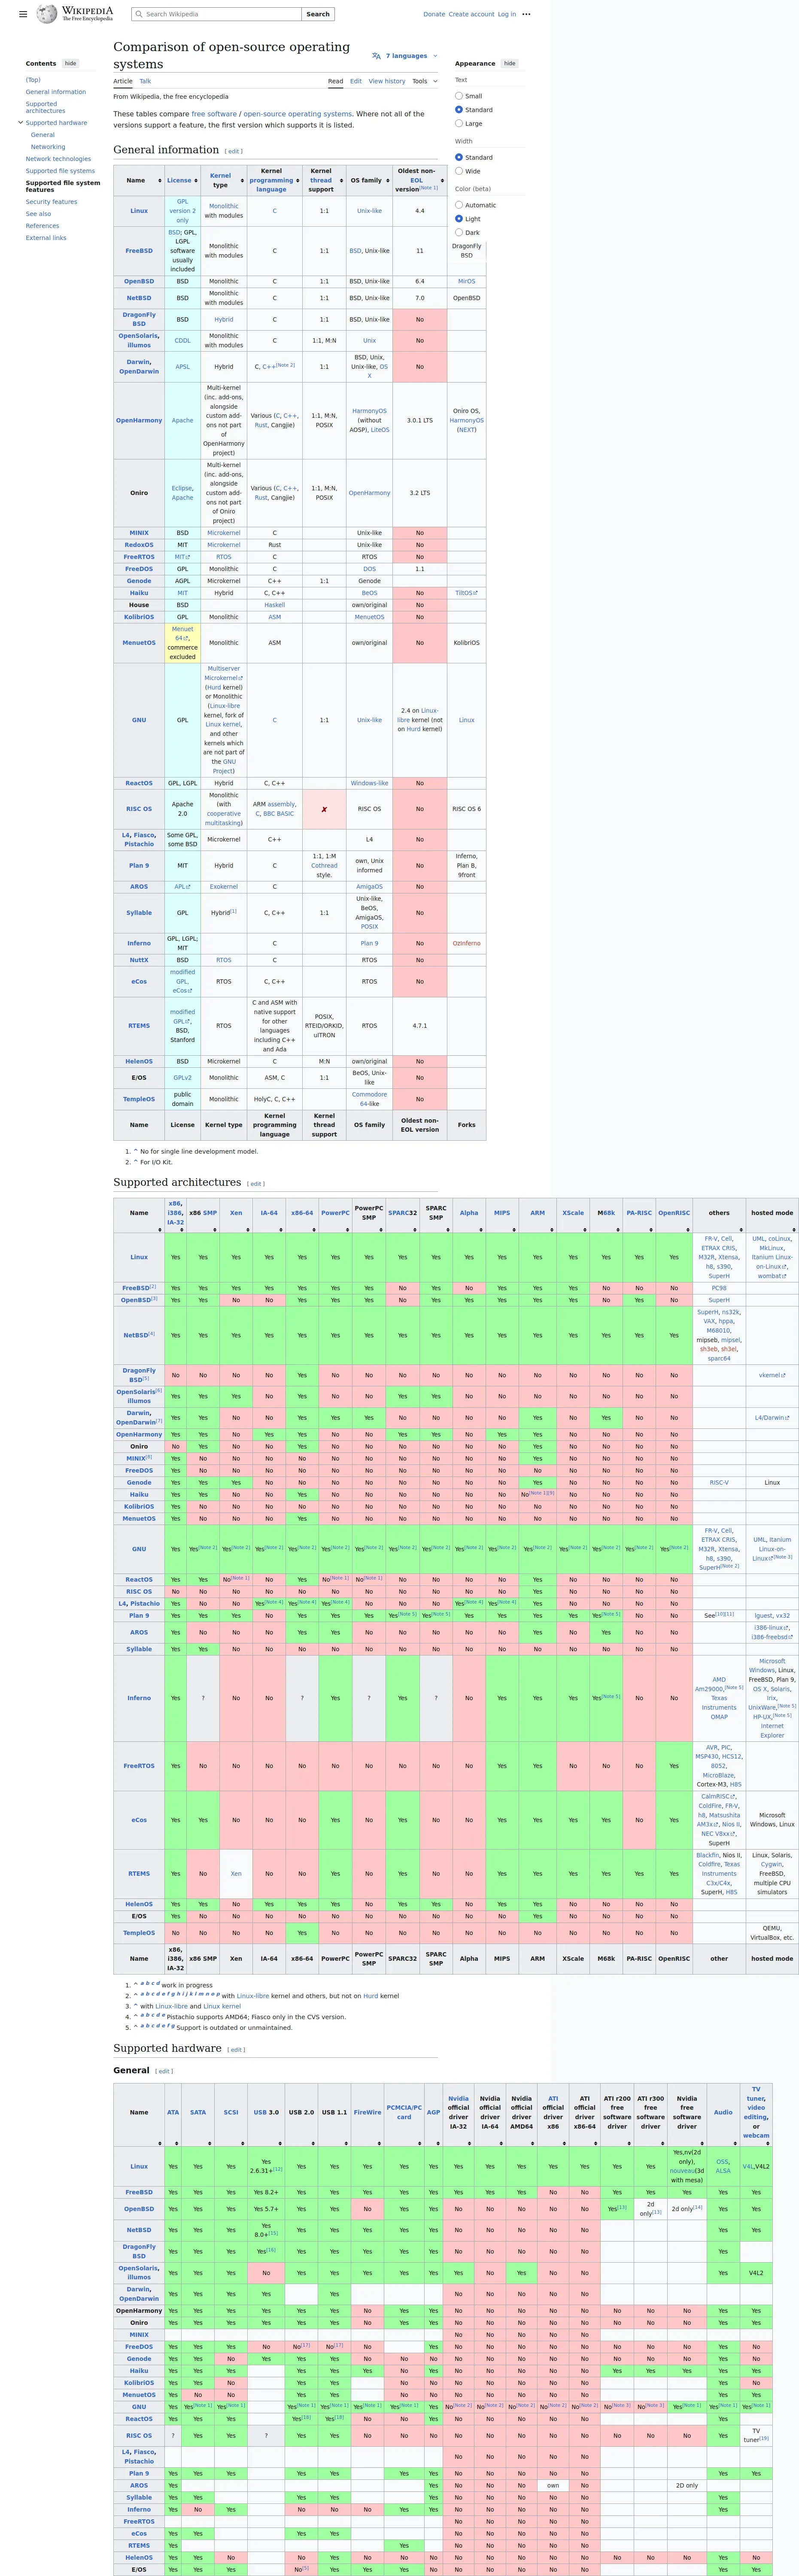
Task: Jump to External links in Contents
Action: (46, 238)
